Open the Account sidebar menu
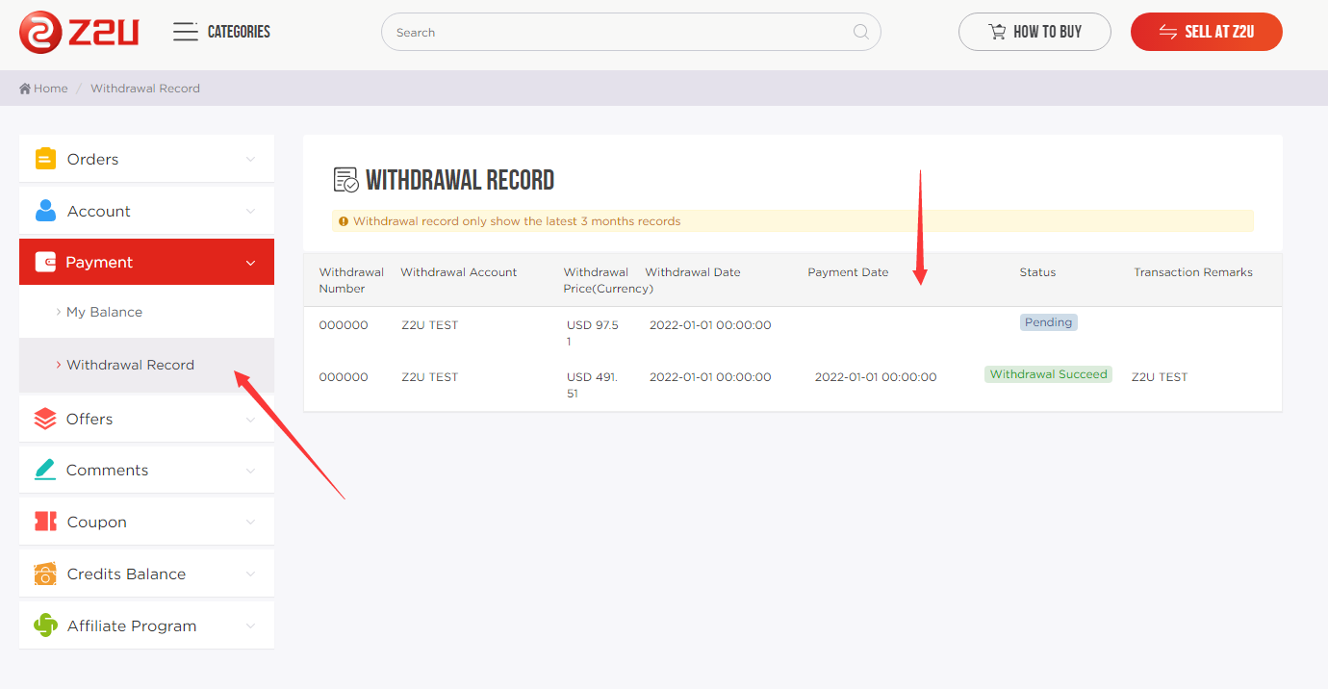The width and height of the screenshot is (1328, 689). tap(146, 211)
